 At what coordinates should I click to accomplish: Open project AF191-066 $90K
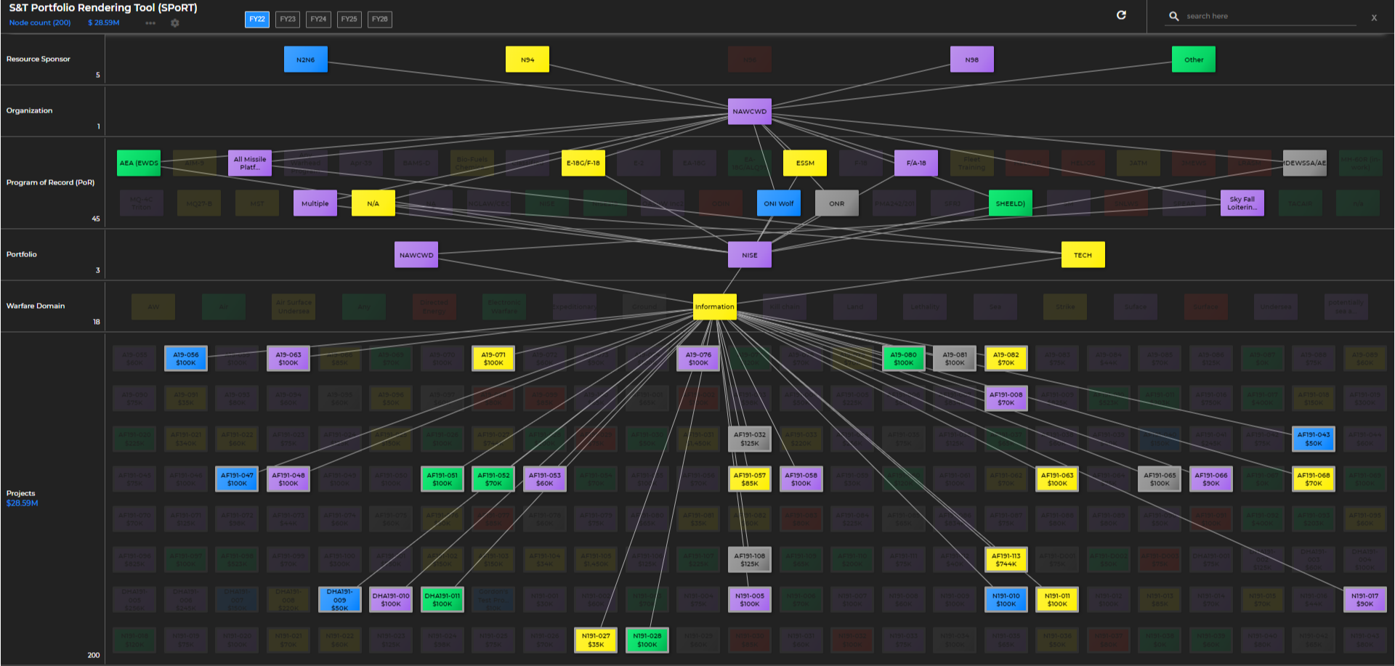click(1211, 479)
